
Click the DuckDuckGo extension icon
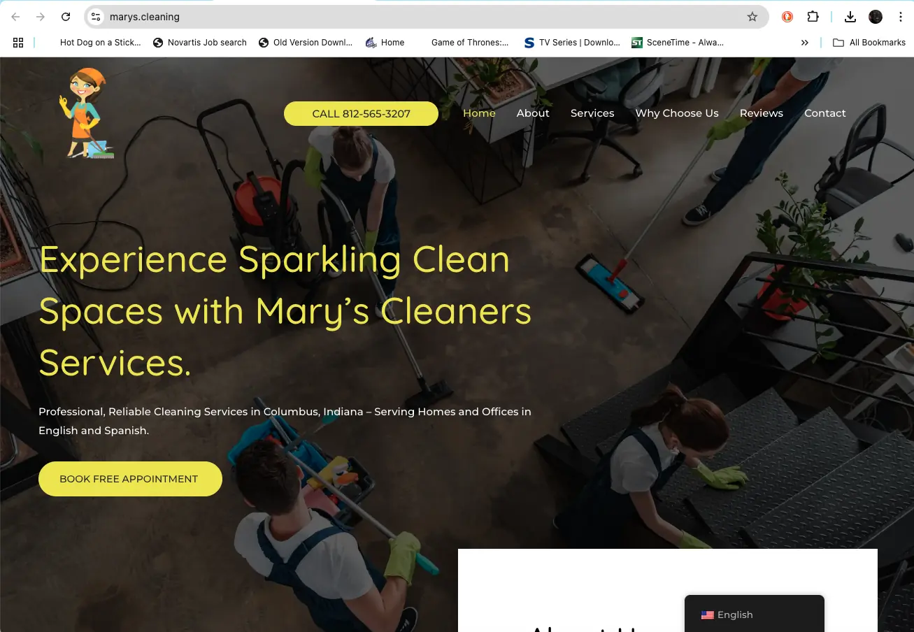[787, 17]
